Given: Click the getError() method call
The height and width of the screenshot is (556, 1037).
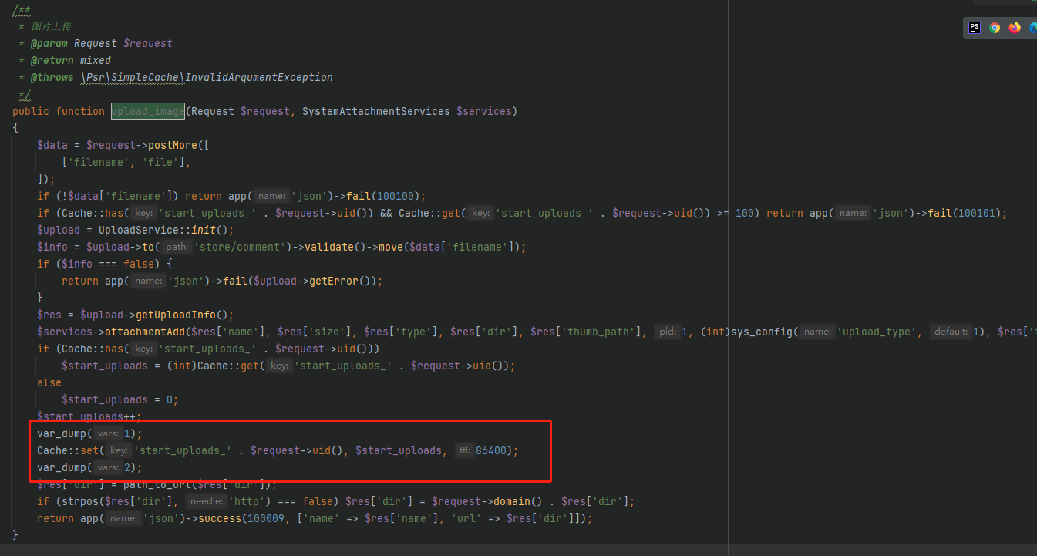Looking at the screenshot, I should (x=339, y=281).
